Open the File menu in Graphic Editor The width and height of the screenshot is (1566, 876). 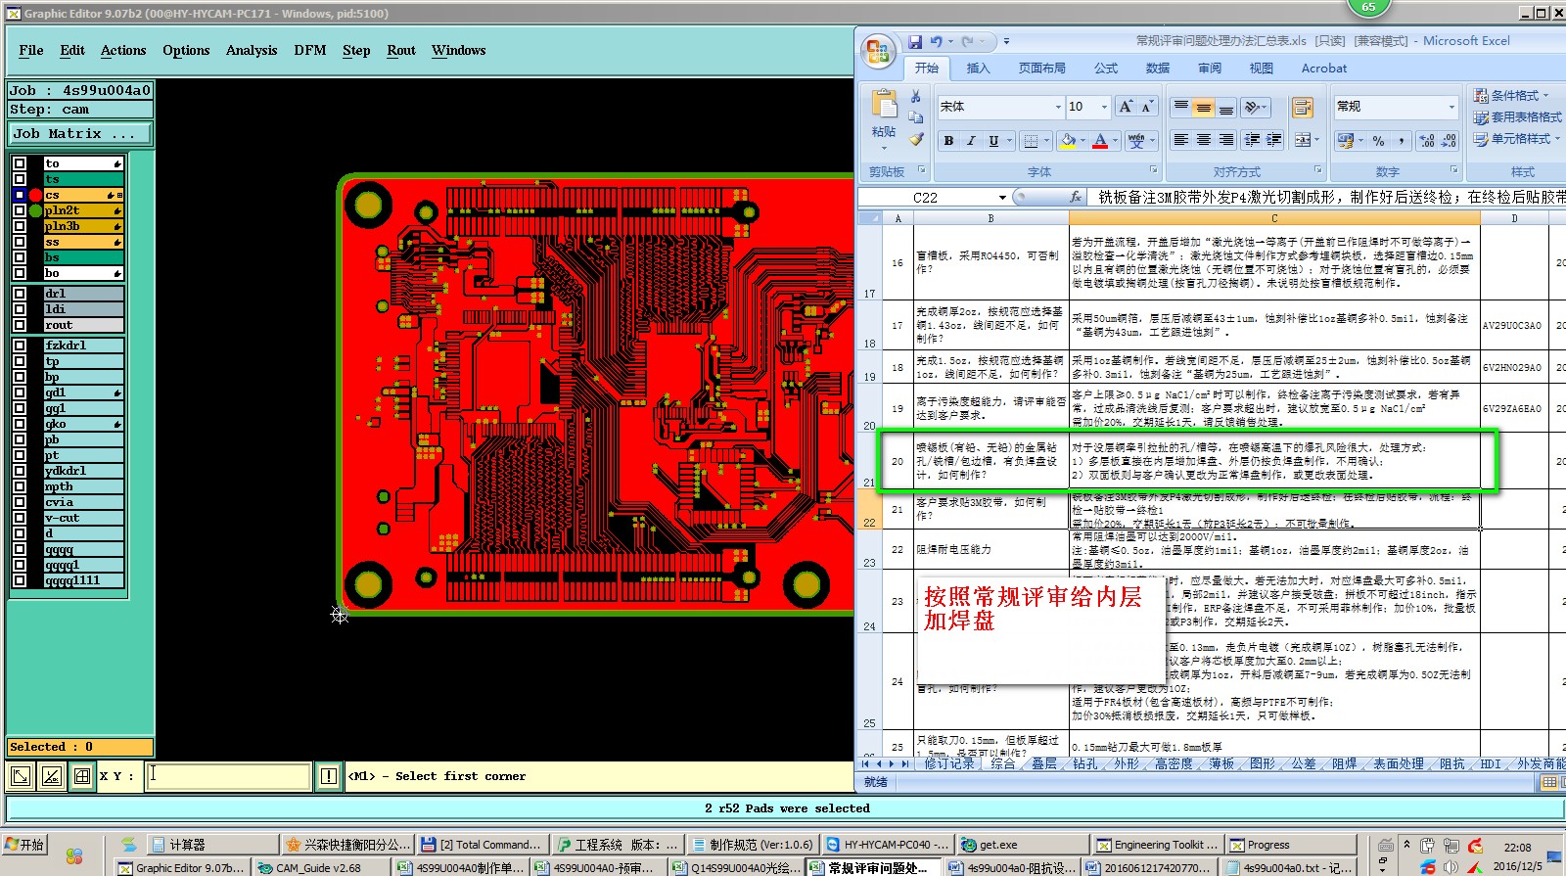click(31, 50)
